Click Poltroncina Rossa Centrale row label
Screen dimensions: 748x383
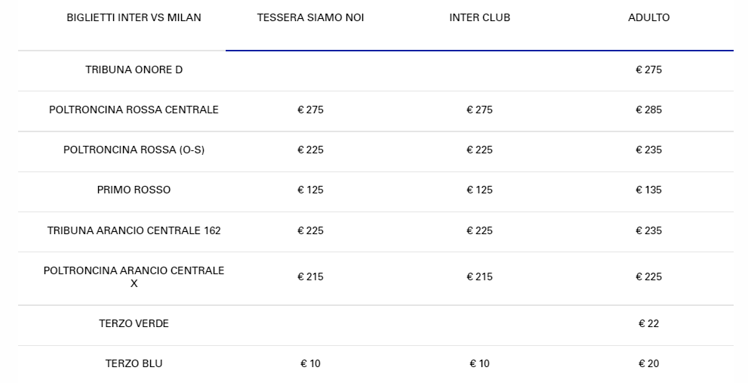pyautogui.click(x=134, y=110)
